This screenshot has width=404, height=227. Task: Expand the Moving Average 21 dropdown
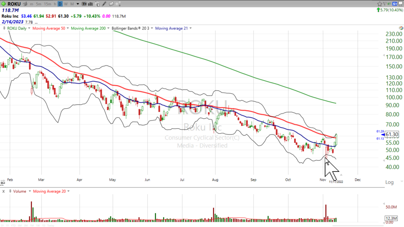click(x=191, y=28)
